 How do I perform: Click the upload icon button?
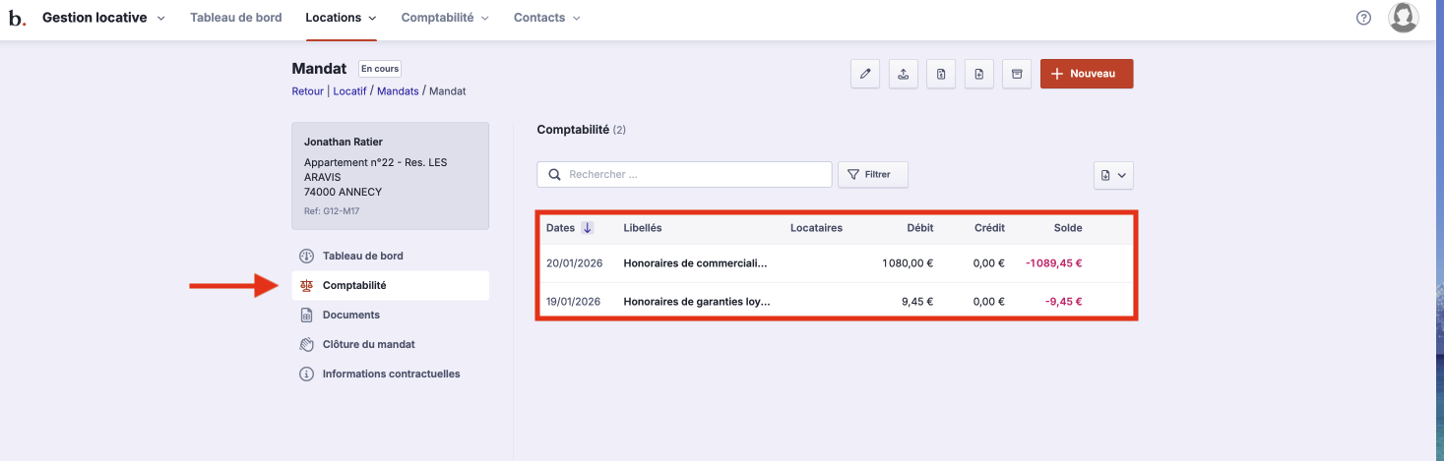tap(904, 74)
